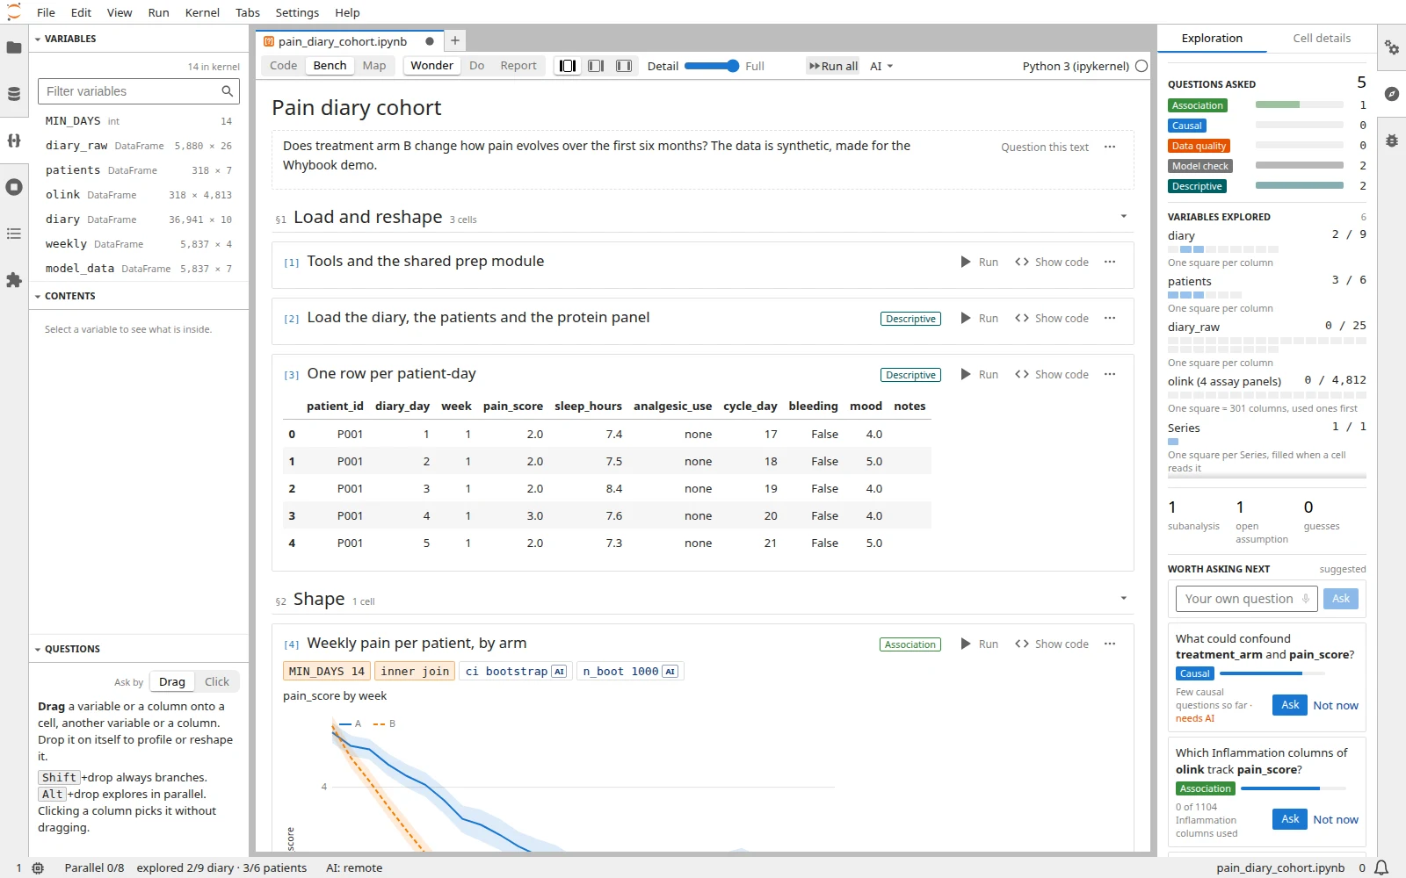Open the database stack sidebar icon
Viewport: 1406px width, 878px height.
[x=14, y=94]
